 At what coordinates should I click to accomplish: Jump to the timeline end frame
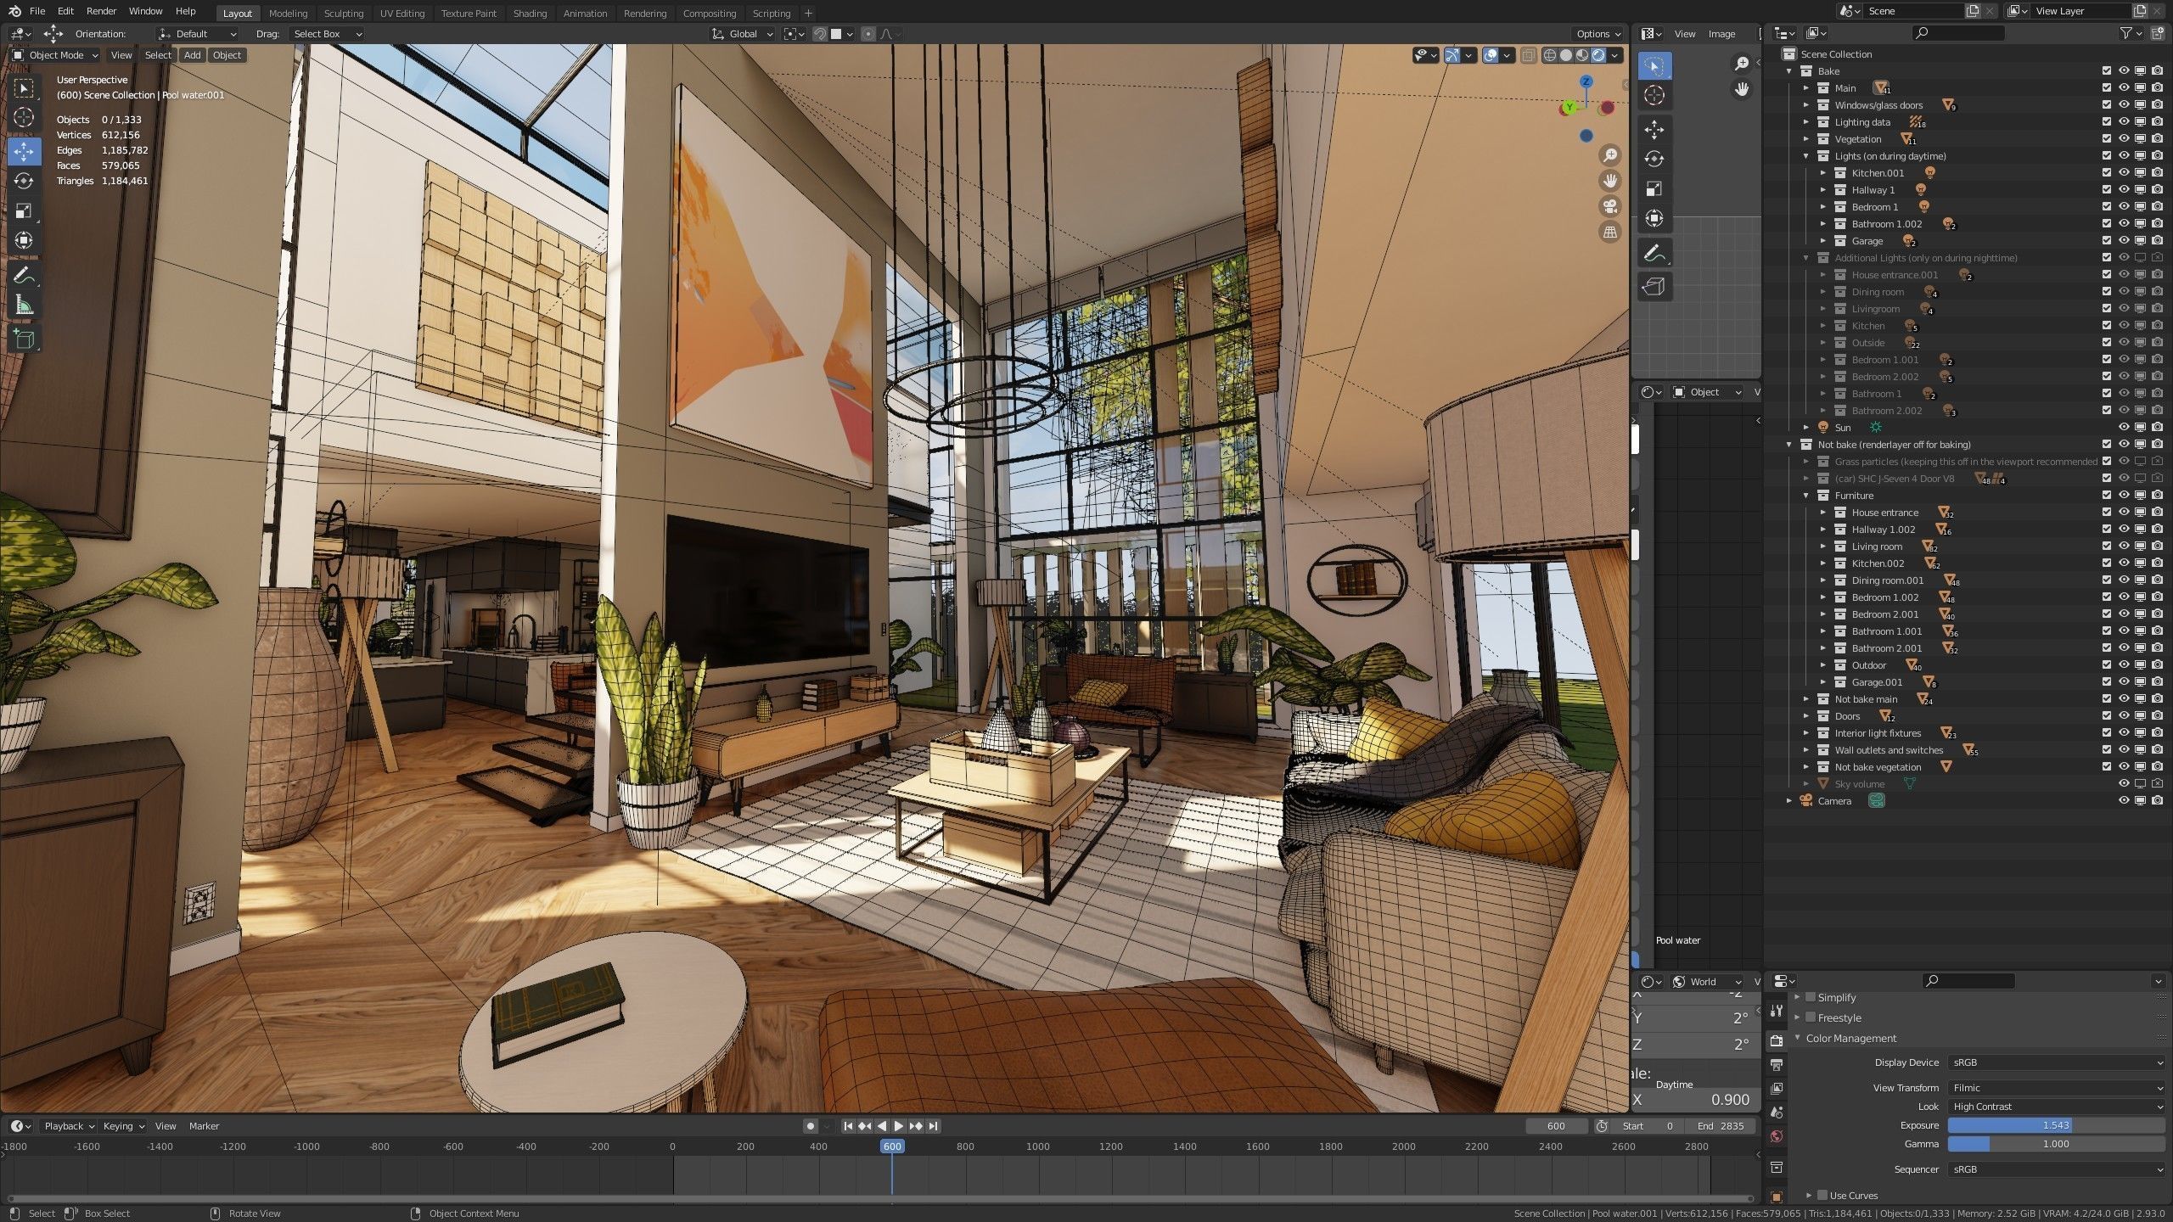[933, 1126]
